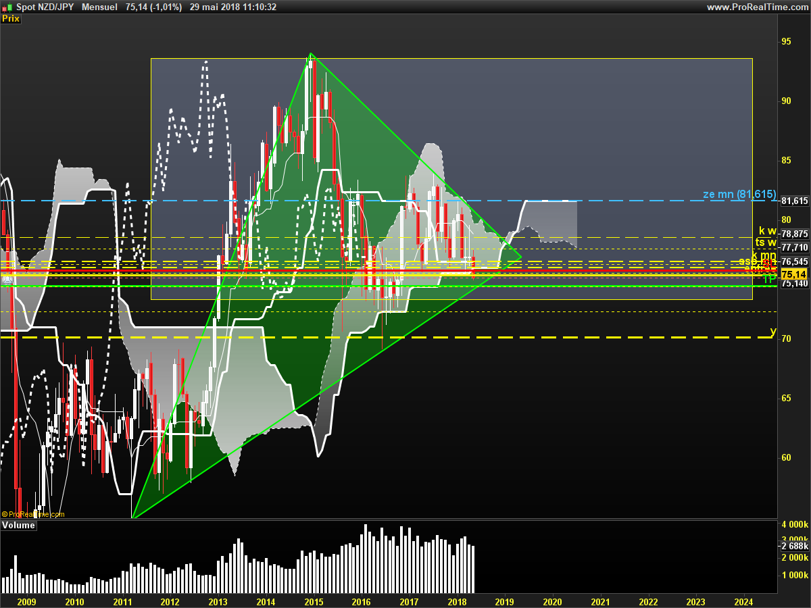Click the 65 price axis value
Screen dimensions: 811x608
coord(786,398)
